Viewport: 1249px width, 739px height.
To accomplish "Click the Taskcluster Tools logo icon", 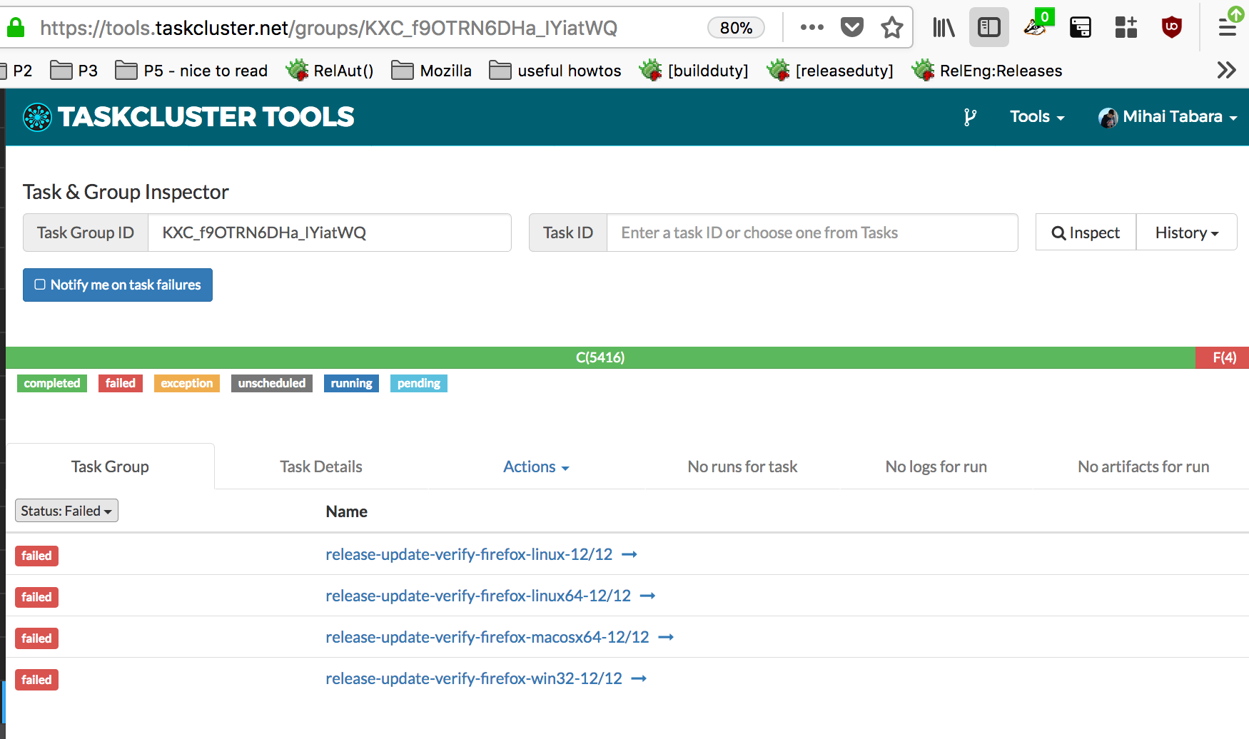I will click(37, 118).
